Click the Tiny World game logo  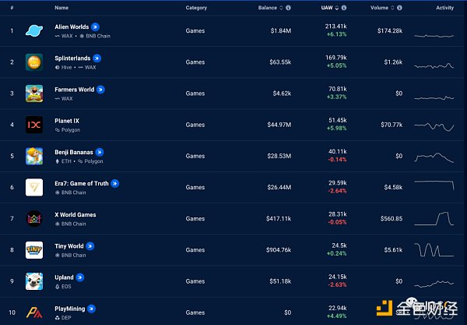tap(34, 250)
